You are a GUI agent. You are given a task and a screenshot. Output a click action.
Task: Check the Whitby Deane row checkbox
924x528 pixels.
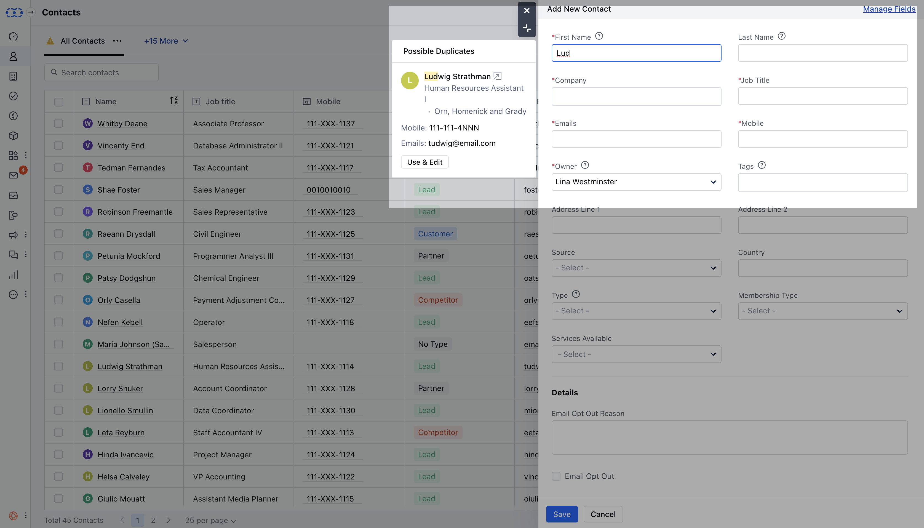tap(58, 123)
